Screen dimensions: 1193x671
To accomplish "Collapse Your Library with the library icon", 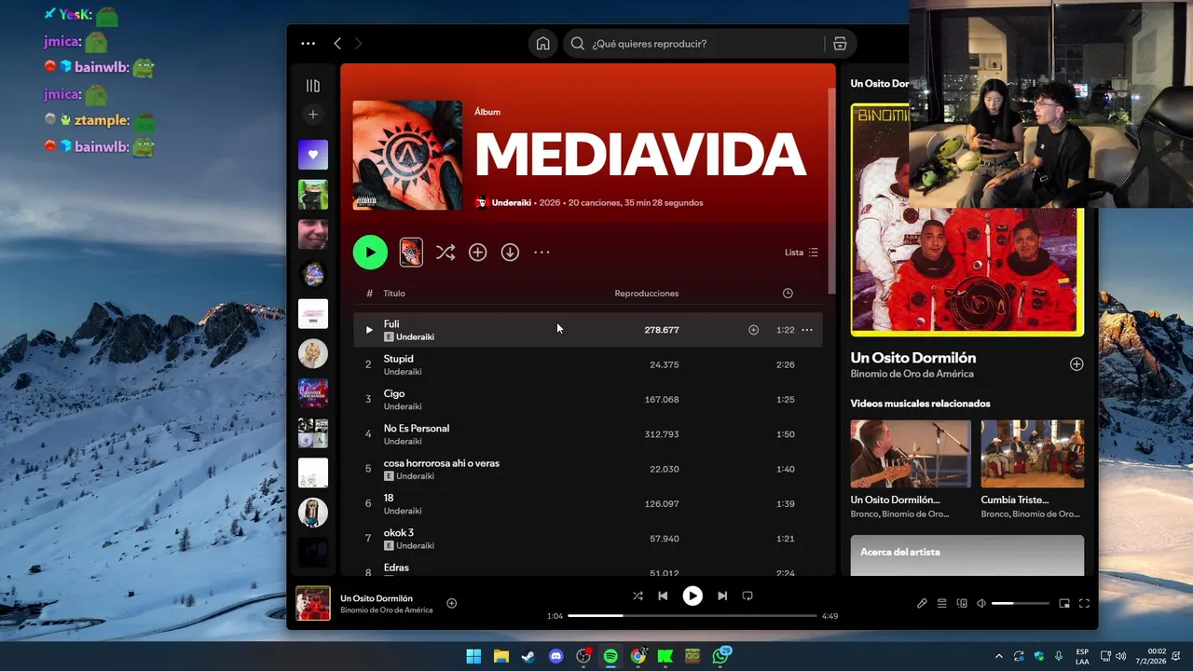I will [x=313, y=86].
